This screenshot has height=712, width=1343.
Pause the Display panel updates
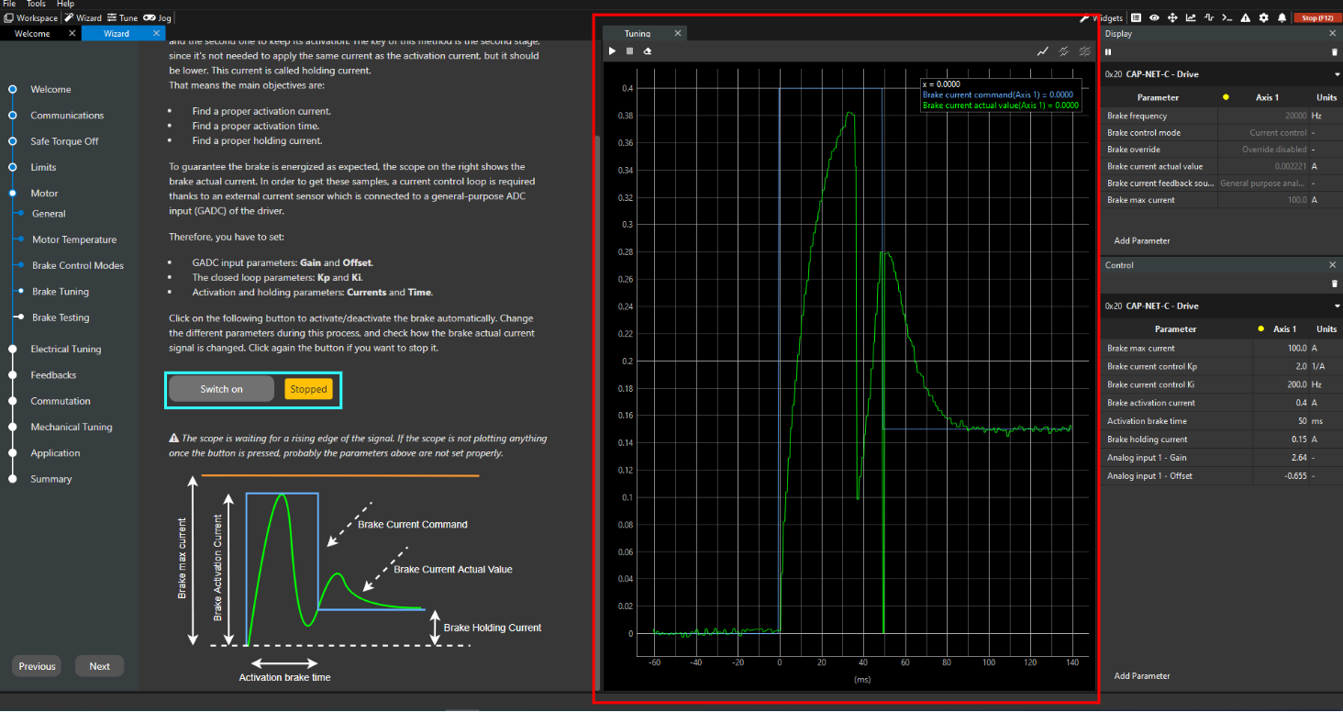[x=1107, y=52]
